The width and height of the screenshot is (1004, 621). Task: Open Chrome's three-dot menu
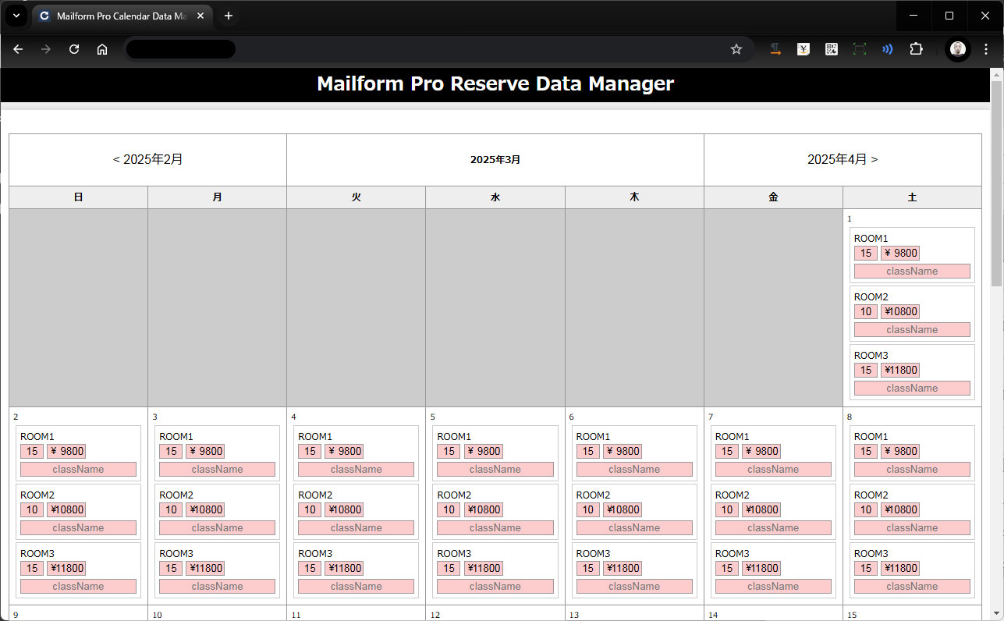point(986,49)
